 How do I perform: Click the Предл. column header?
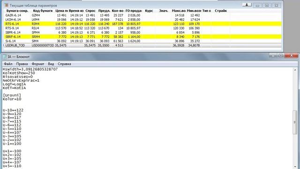click(104, 11)
